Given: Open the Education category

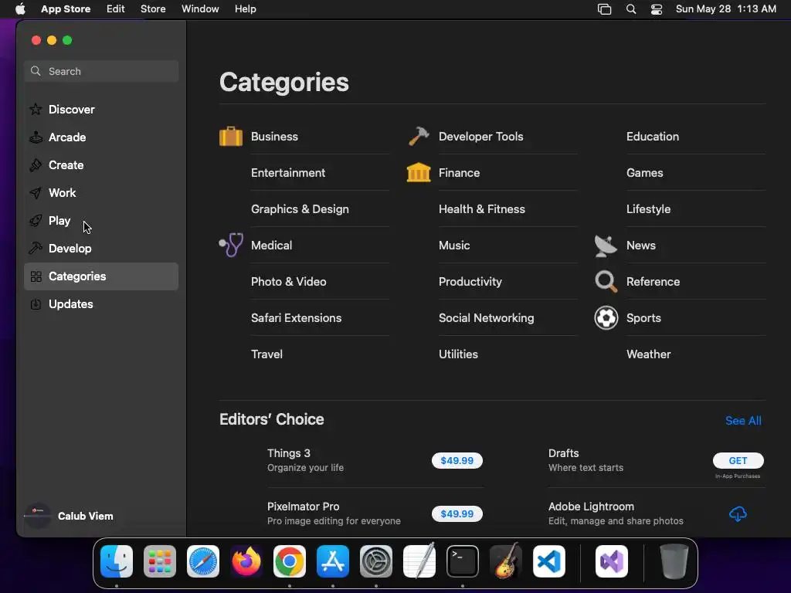Looking at the screenshot, I should [x=652, y=136].
